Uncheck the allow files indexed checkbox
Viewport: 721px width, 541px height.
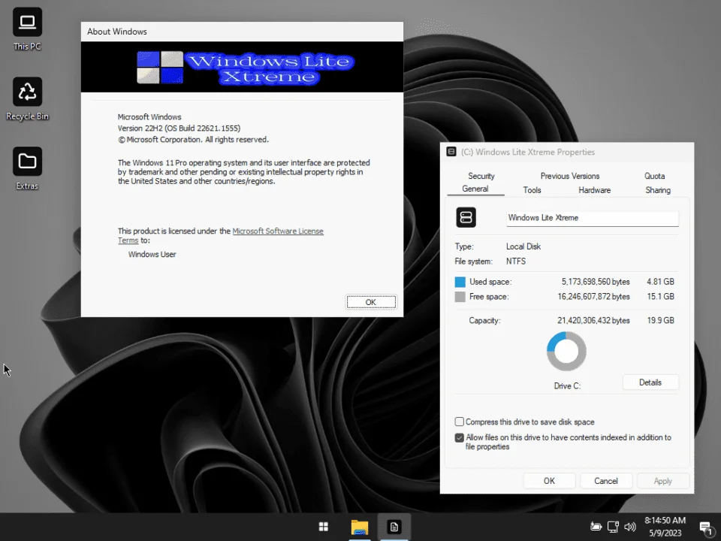point(460,437)
